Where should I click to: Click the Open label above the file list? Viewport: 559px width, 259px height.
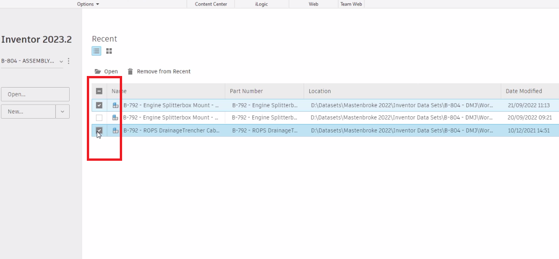coord(111,71)
